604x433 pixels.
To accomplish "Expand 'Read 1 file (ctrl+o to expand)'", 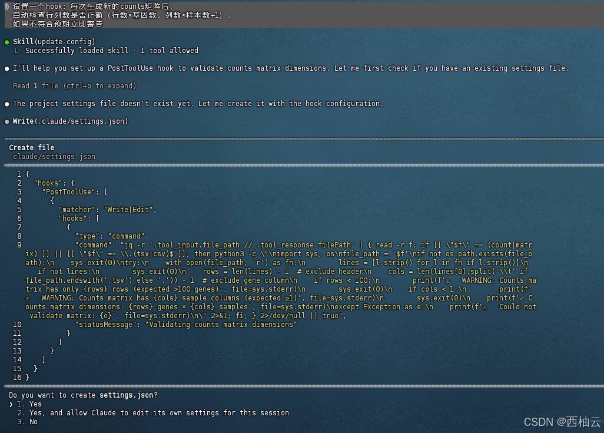I will 75,85.
